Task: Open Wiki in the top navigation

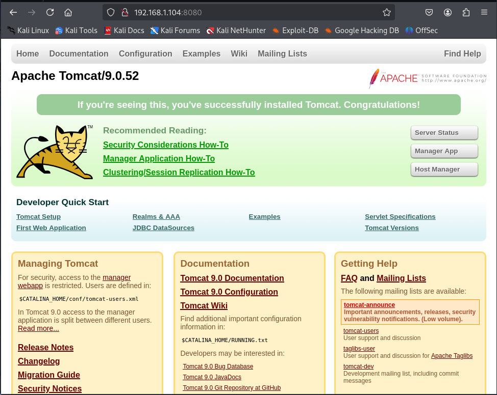Action: coord(239,54)
